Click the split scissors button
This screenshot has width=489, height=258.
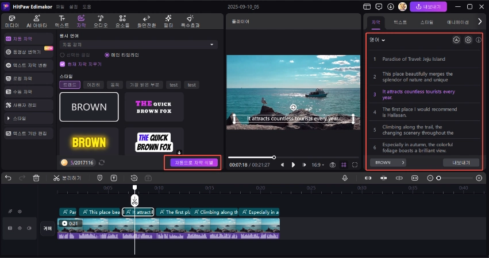[56, 178]
